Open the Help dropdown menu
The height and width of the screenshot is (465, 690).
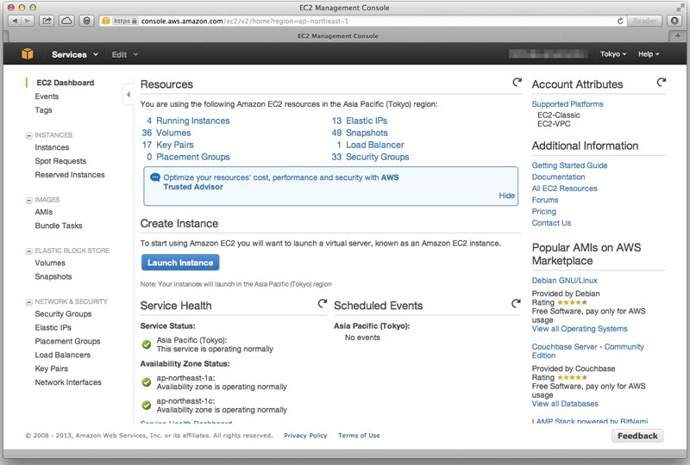click(x=649, y=54)
